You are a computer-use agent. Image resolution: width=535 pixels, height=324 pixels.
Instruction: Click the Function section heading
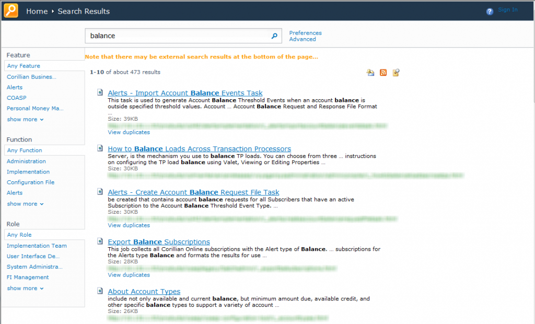tap(19, 140)
